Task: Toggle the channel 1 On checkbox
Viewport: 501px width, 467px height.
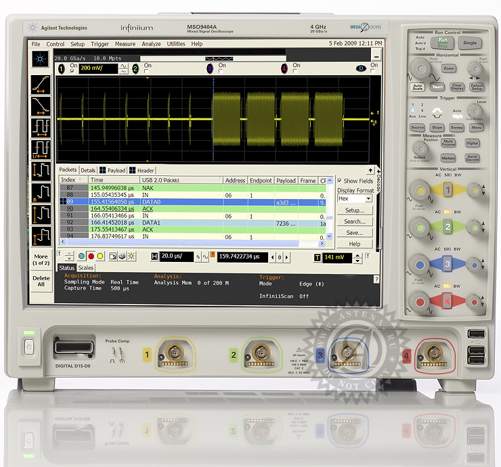Action: (72, 72)
